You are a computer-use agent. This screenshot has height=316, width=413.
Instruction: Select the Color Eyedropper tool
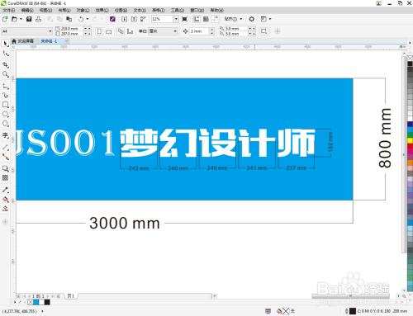tap(5, 190)
